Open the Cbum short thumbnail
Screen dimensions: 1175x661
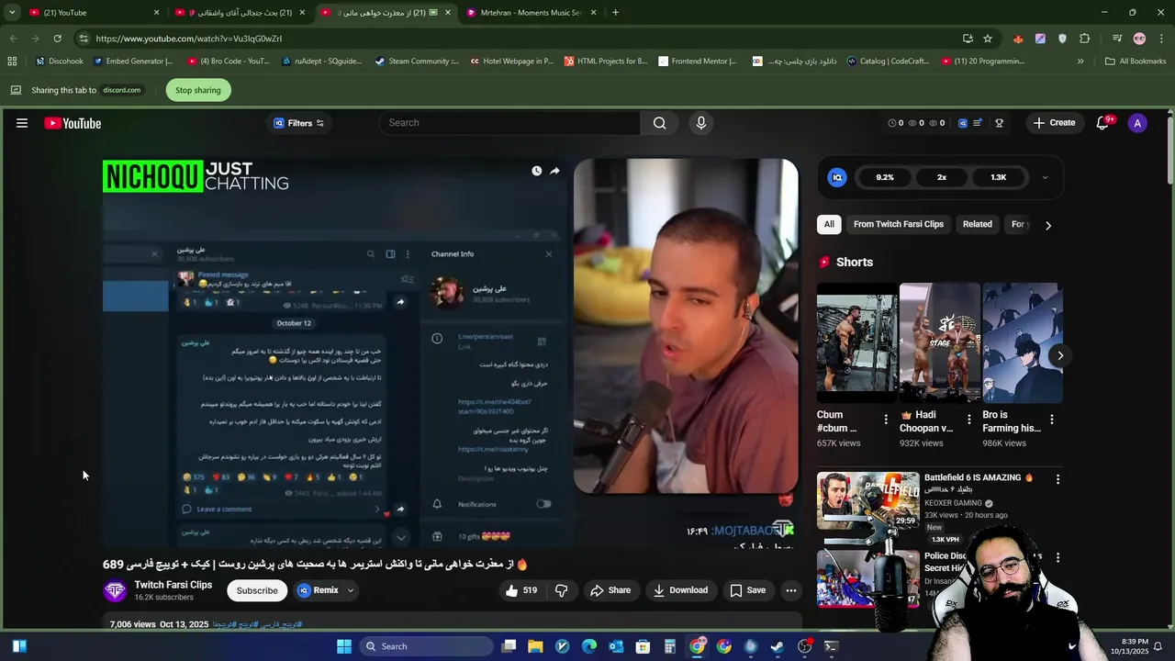click(856, 343)
